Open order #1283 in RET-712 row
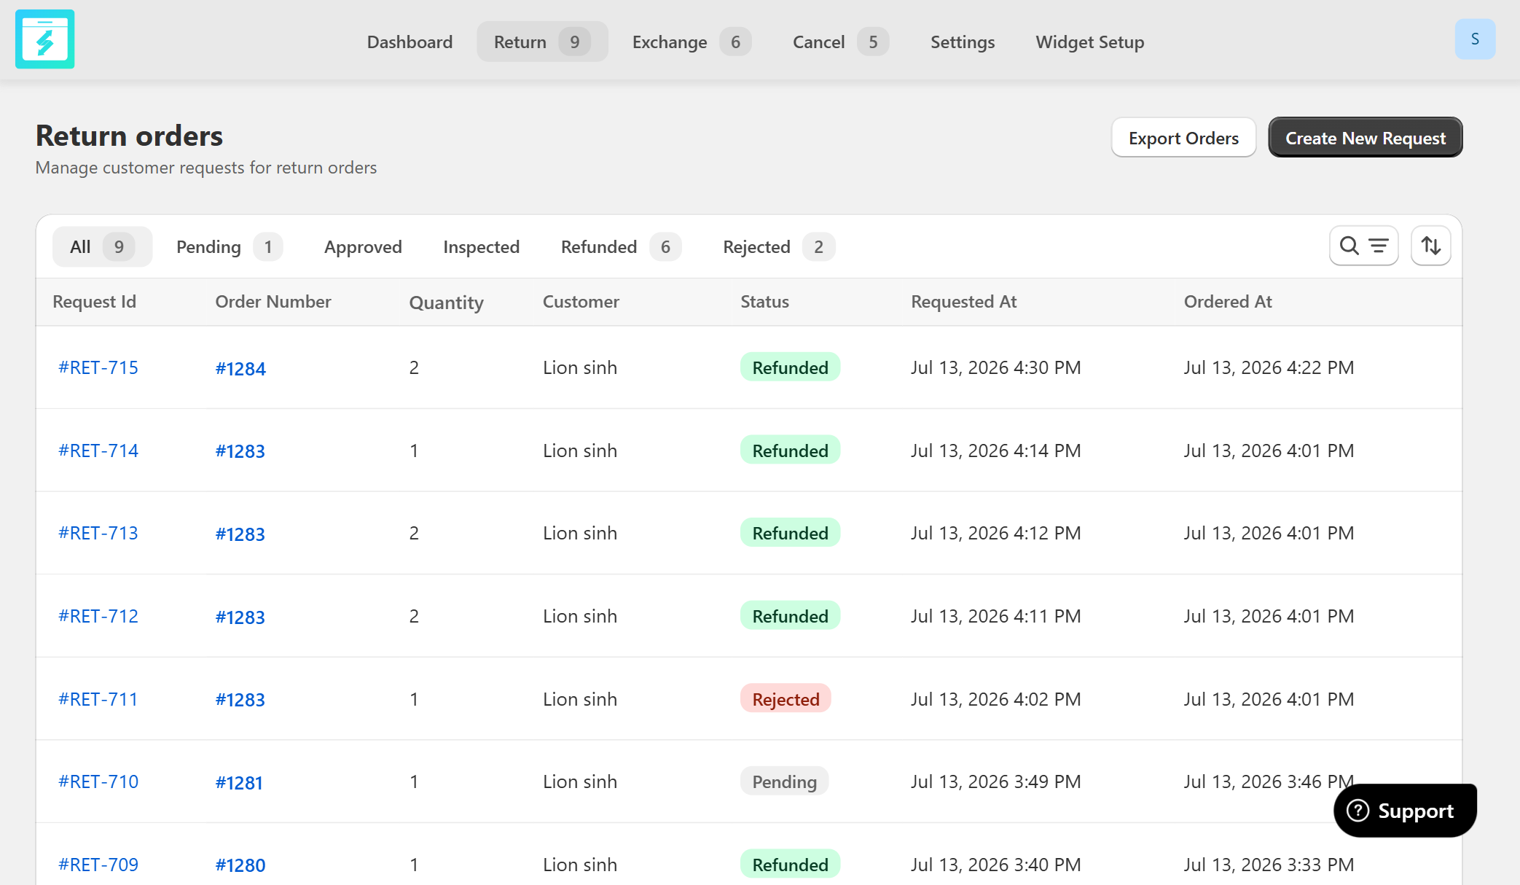 tap(240, 617)
